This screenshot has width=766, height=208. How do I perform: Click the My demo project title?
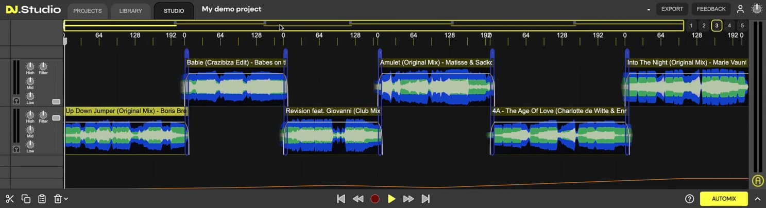(x=231, y=9)
